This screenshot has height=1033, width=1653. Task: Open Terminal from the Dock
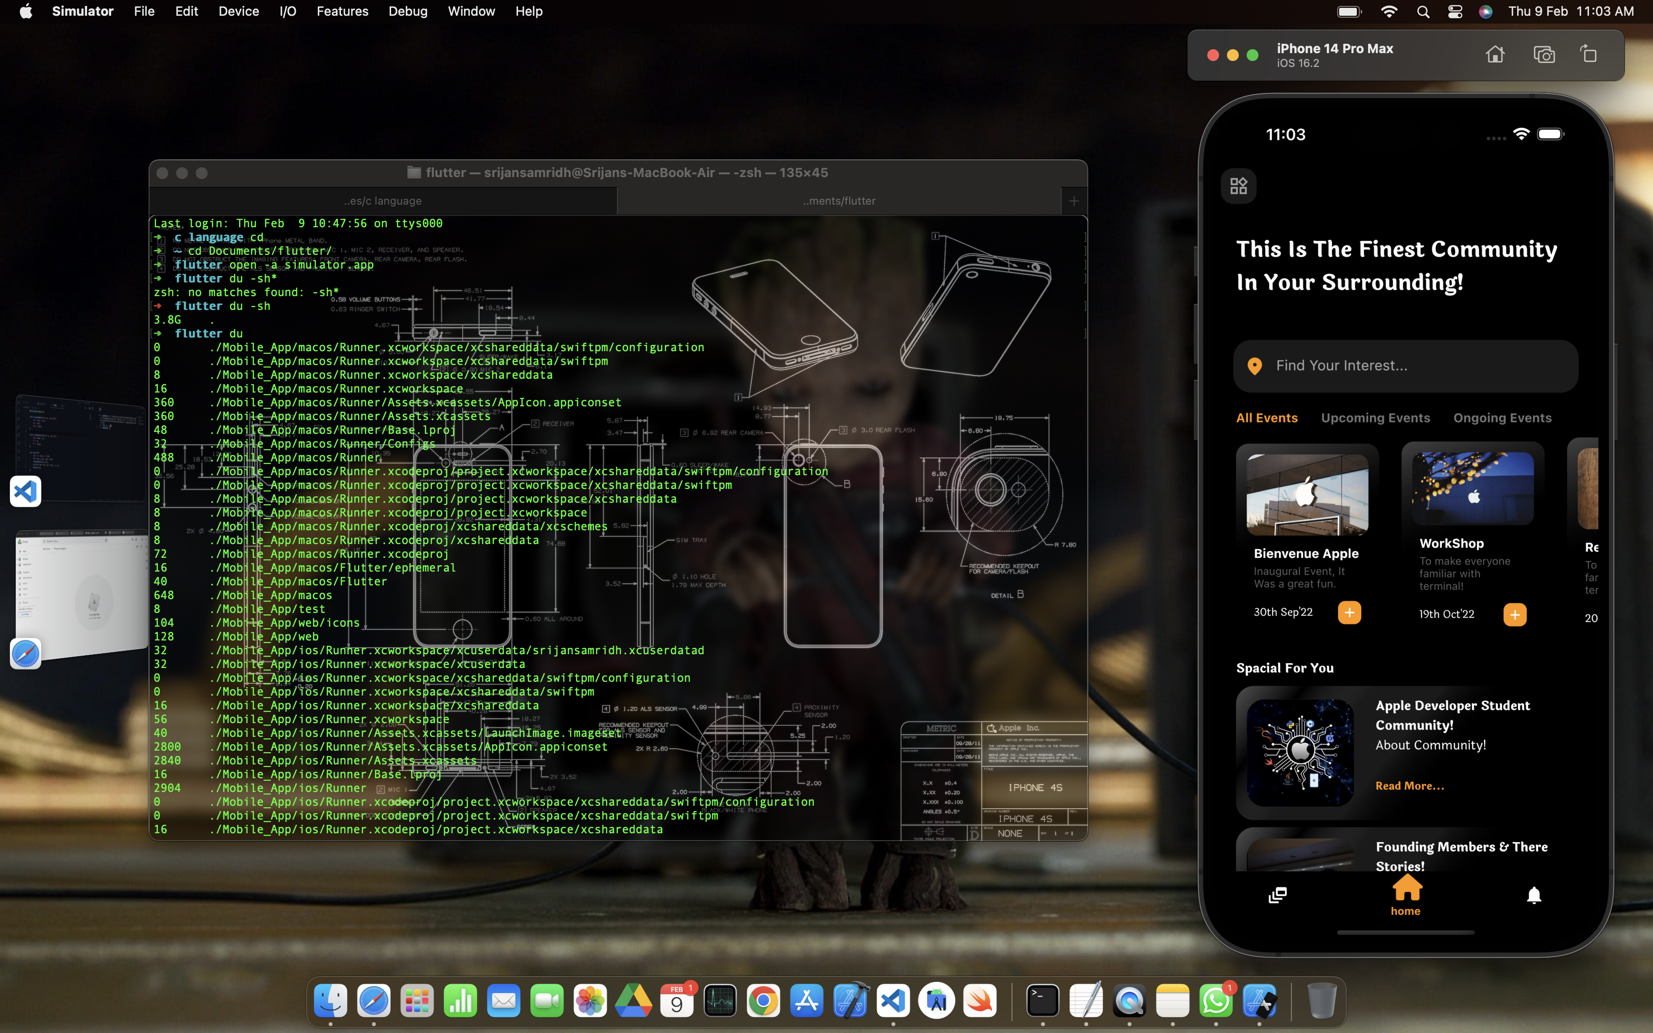tap(1043, 1002)
